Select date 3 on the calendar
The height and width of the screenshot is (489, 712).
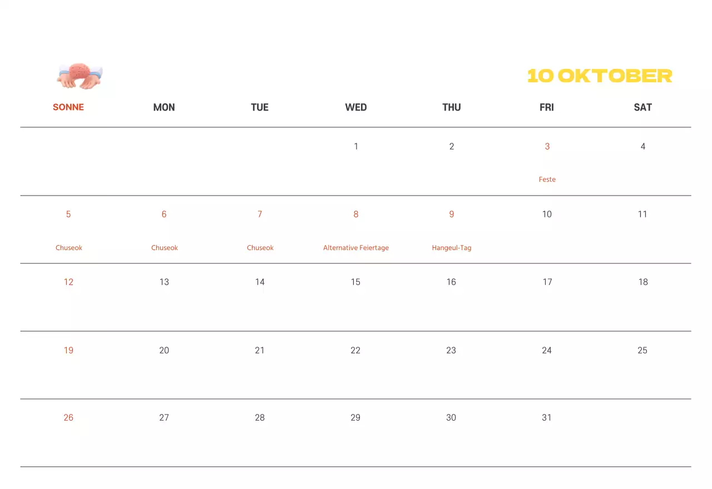click(547, 147)
